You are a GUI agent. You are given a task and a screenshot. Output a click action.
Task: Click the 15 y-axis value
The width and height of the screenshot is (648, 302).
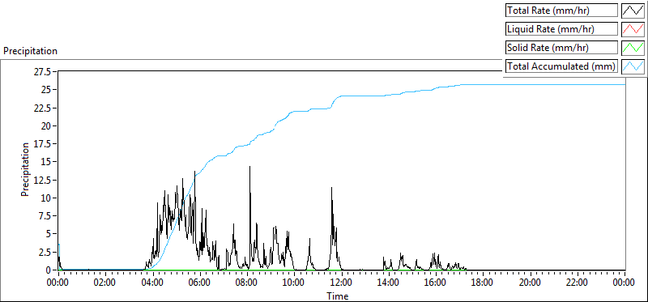coord(46,162)
